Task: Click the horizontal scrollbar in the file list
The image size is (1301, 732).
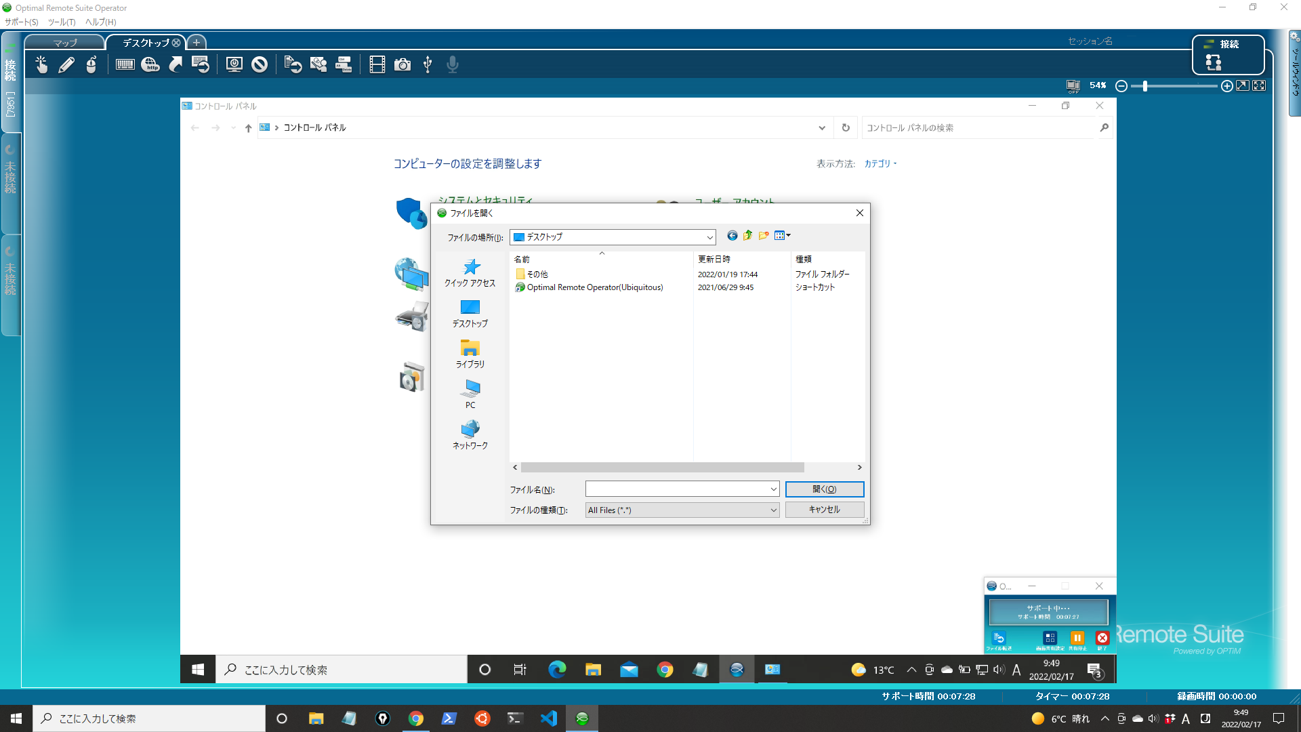Action: pos(663,468)
